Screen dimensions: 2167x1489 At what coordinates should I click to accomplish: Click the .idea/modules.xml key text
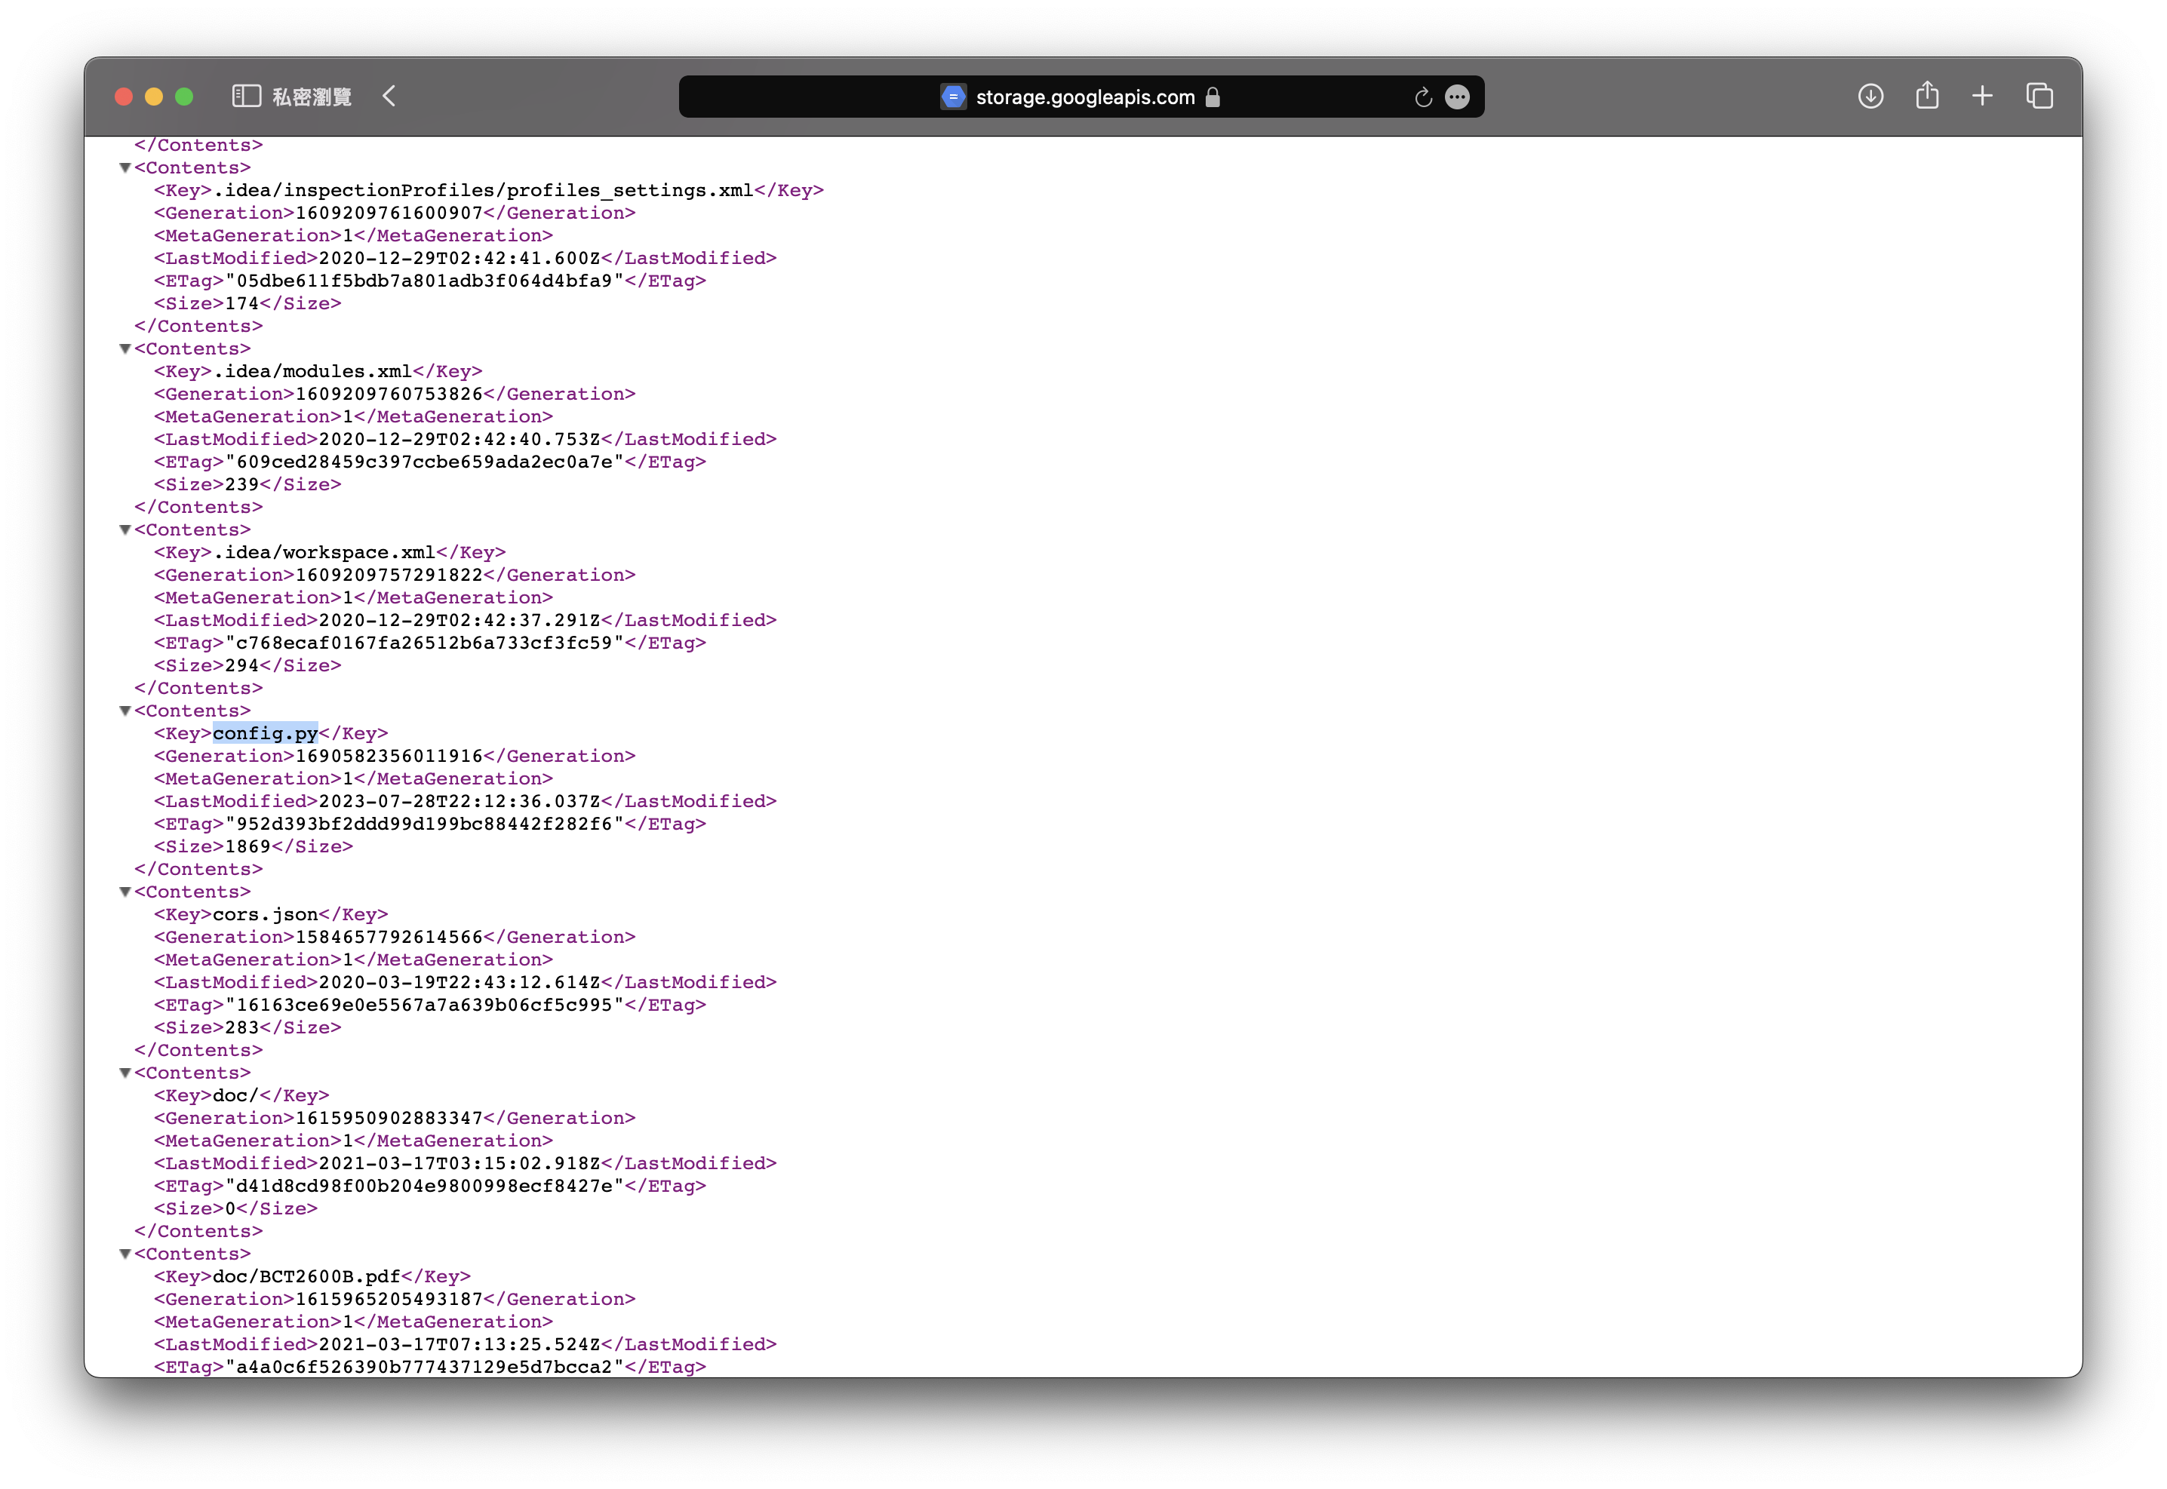(312, 371)
